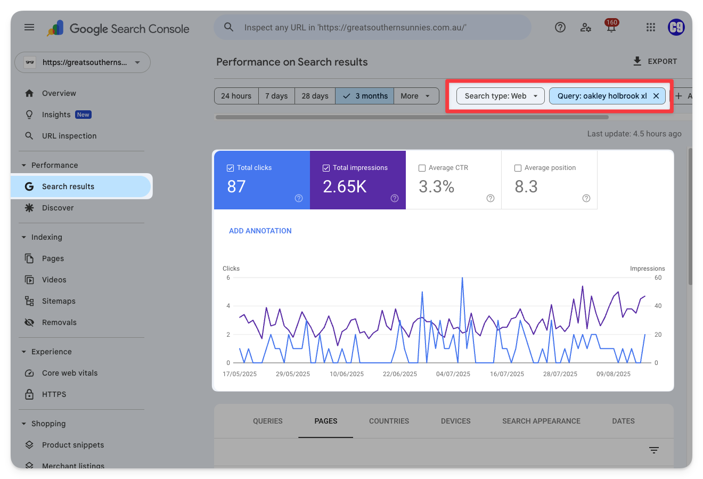Viewport: 703px width, 479px height.
Task: Click the Export button
Action: point(655,61)
